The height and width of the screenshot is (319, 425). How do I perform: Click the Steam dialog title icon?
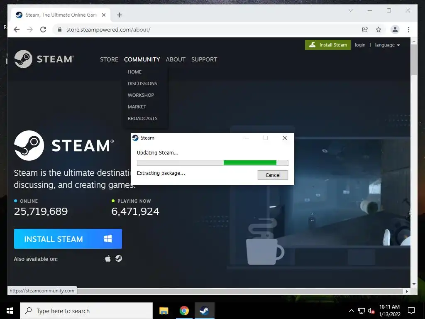pyautogui.click(x=135, y=138)
